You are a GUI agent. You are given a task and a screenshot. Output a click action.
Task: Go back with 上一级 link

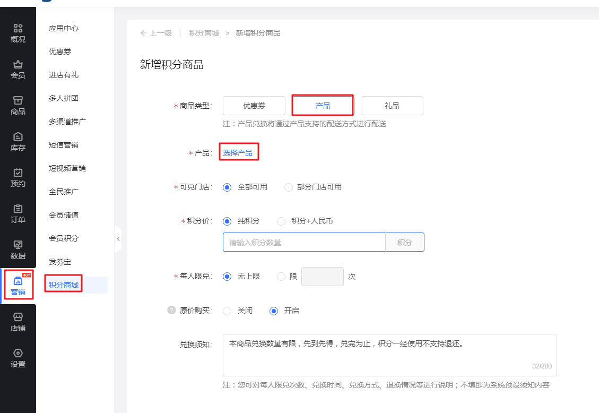[156, 33]
